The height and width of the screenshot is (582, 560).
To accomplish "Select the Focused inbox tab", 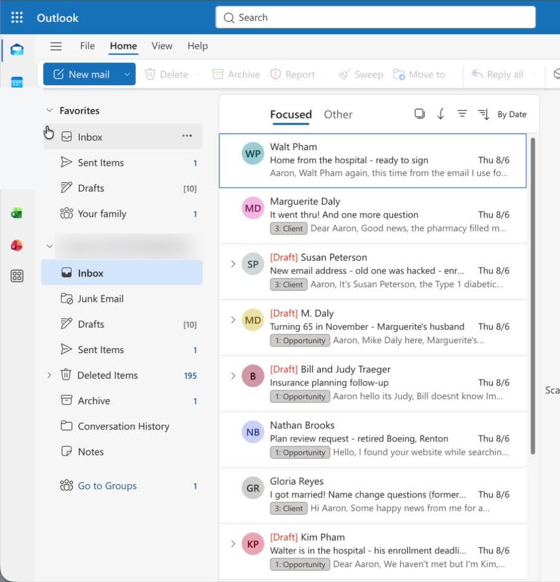I will [x=291, y=114].
